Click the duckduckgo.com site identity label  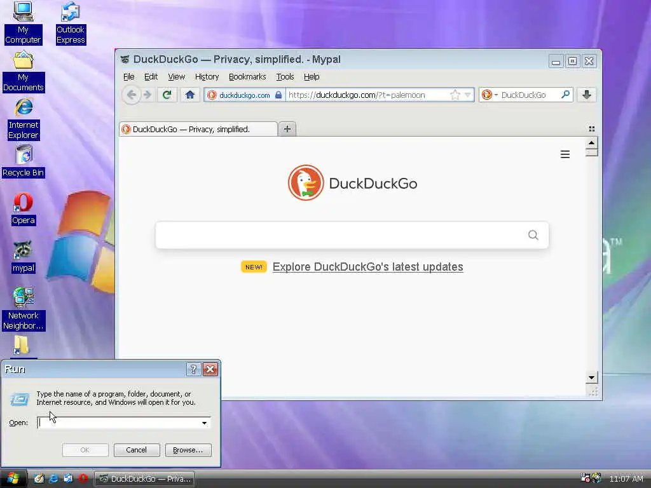(245, 95)
